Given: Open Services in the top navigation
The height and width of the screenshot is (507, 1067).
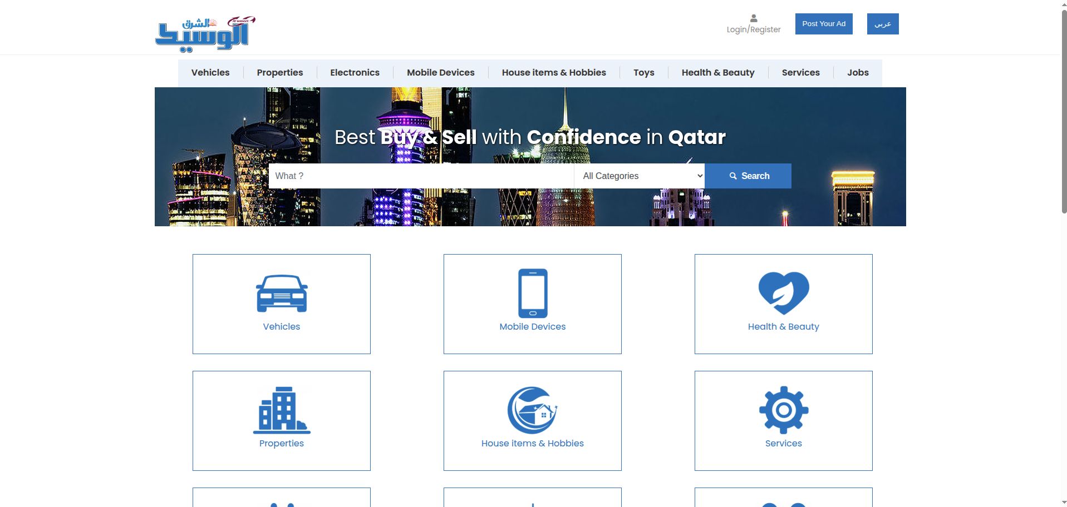Looking at the screenshot, I should 800,73.
